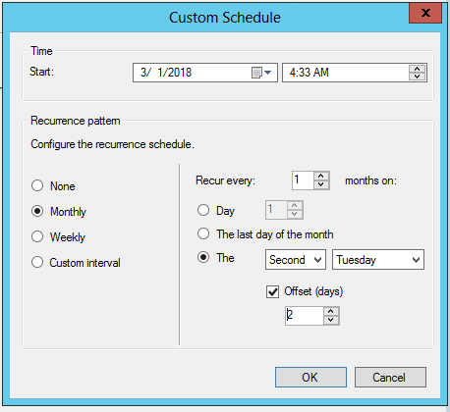
Task: Select the Monthly recurrence option
Action: (x=37, y=211)
